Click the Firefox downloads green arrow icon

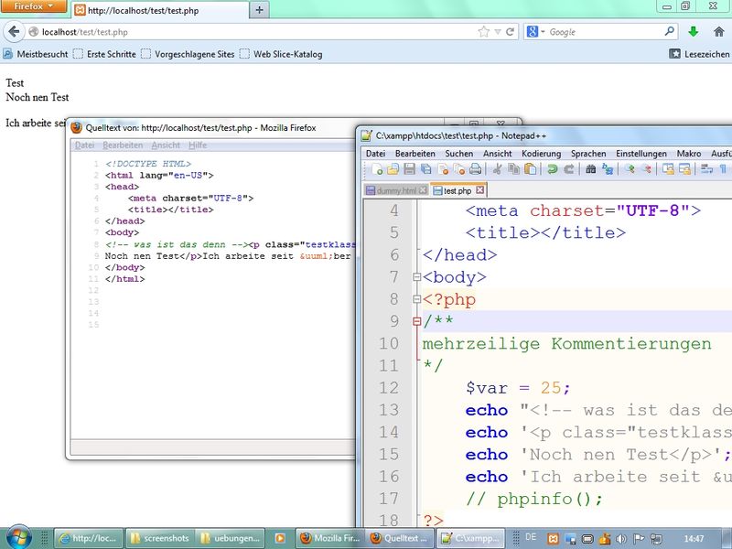pyautogui.click(x=693, y=32)
